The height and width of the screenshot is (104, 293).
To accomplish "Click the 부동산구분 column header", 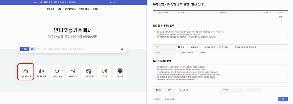I will [181, 13].
